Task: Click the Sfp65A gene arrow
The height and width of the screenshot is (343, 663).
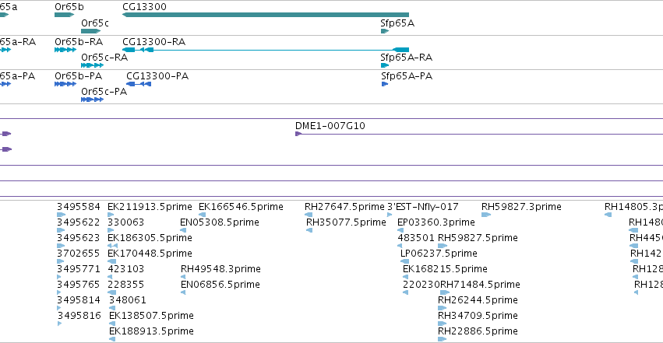Action: point(385,31)
